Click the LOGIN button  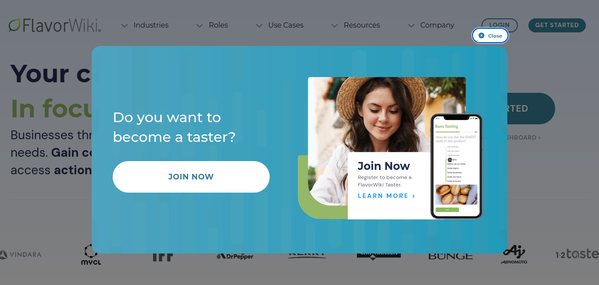point(499,25)
